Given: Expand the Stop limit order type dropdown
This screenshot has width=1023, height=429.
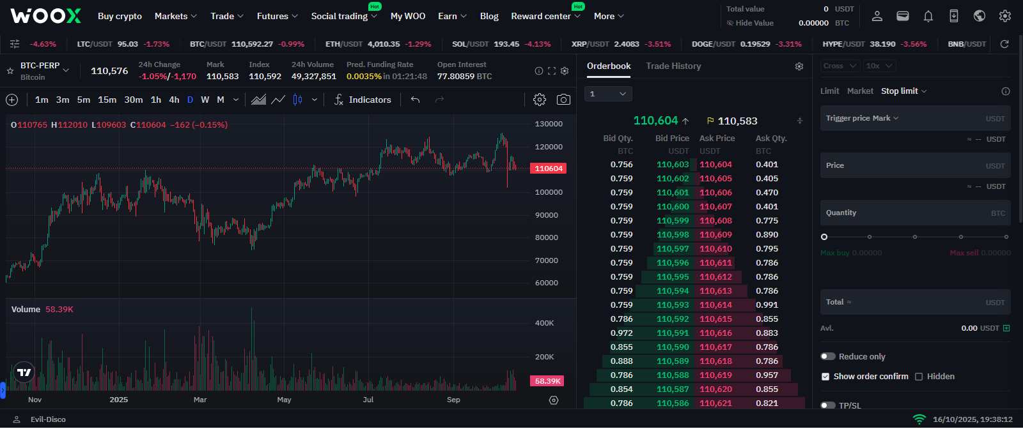Looking at the screenshot, I should [x=903, y=91].
